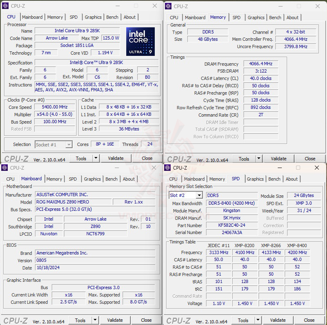Open About tab in top-left window
This screenshot has height=325, width=327.
[129, 17]
